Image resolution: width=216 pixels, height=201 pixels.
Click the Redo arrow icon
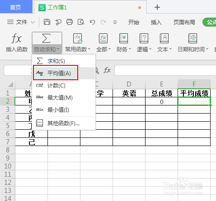pyautogui.click(x=103, y=22)
